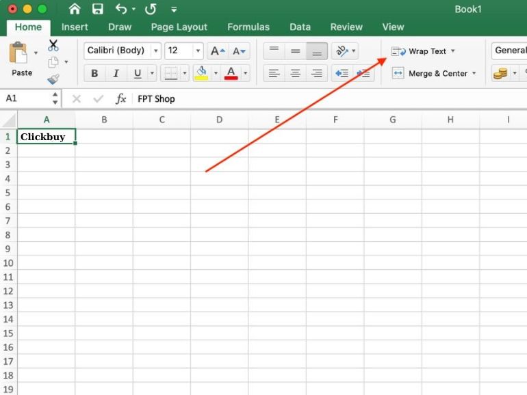Click Name Box stepper arrows
527x395 pixels.
pyautogui.click(x=55, y=98)
